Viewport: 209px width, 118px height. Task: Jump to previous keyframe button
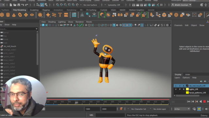(197, 102)
